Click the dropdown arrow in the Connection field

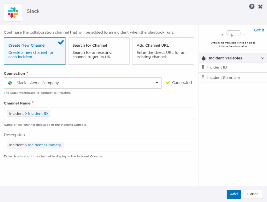point(157,83)
